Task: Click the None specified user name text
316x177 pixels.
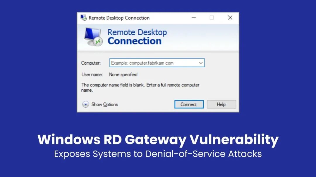Action: [x=123, y=75]
